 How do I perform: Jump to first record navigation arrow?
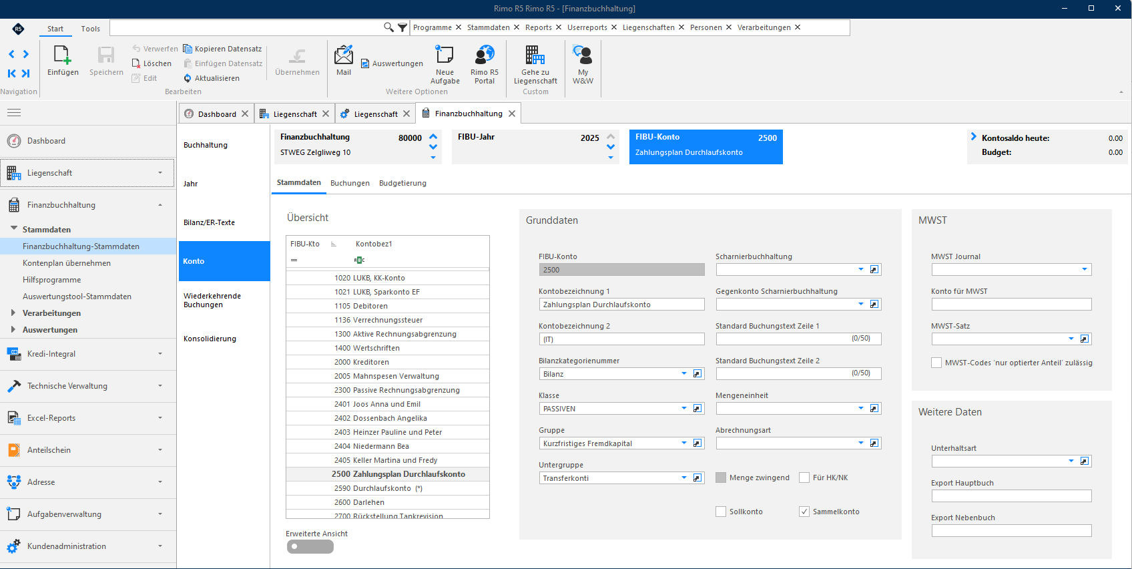11,73
